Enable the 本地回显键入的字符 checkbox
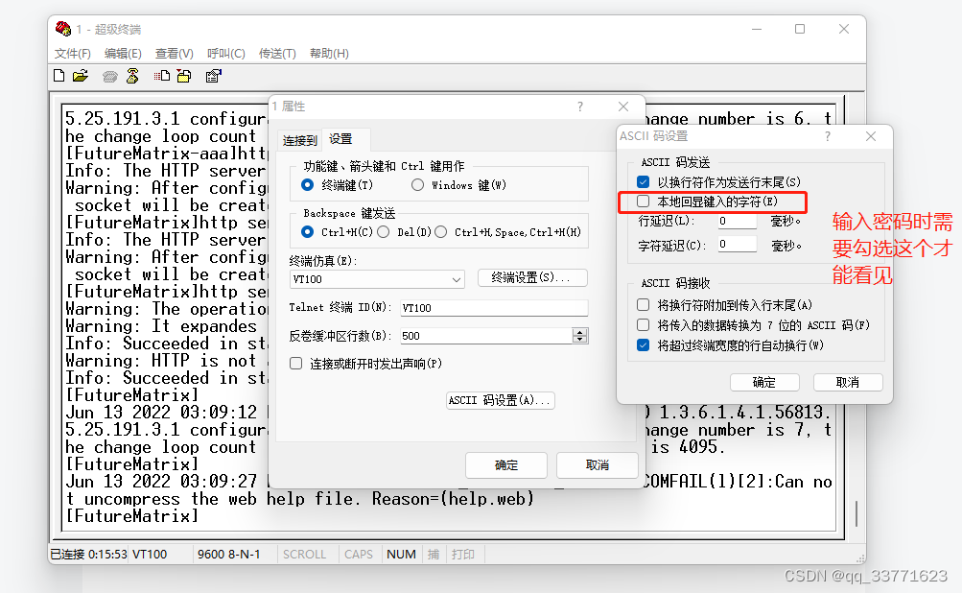The width and height of the screenshot is (962, 593). point(644,202)
